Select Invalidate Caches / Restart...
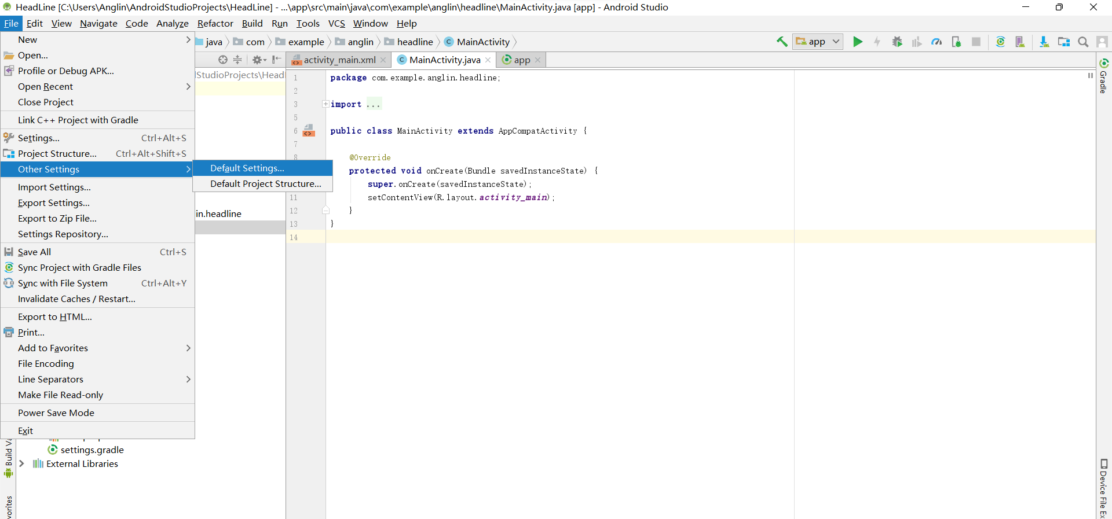This screenshot has height=519, width=1112. click(x=97, y=299)
